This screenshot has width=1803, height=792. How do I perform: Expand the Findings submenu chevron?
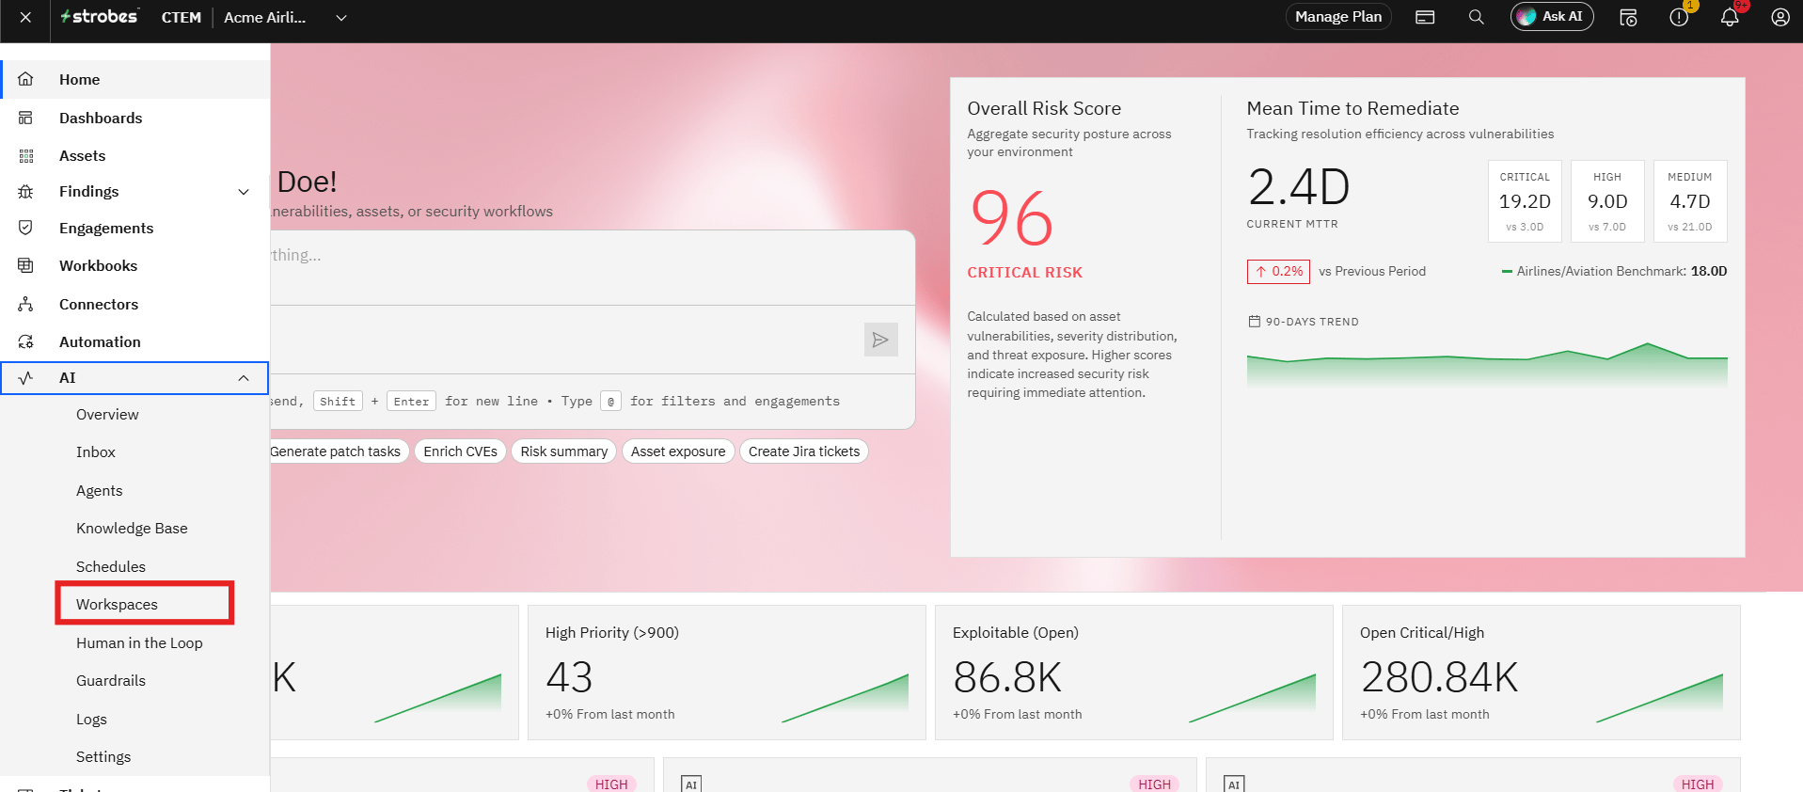(x=244, y=192)
